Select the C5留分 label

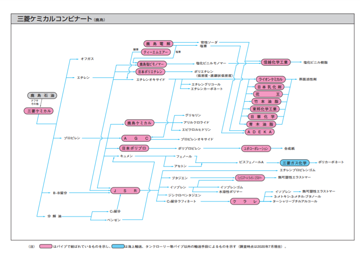point(115,211)
